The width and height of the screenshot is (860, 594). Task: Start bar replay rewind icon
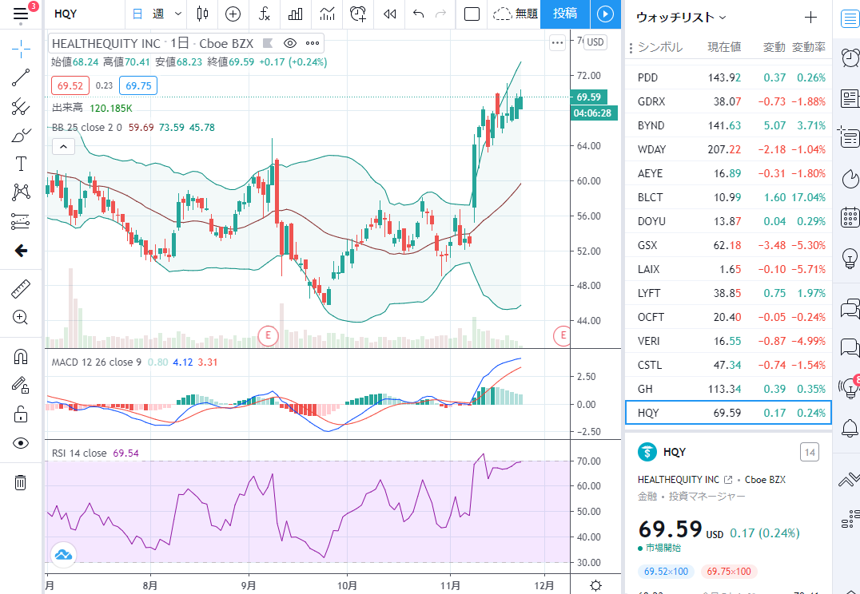coord(390,14)
